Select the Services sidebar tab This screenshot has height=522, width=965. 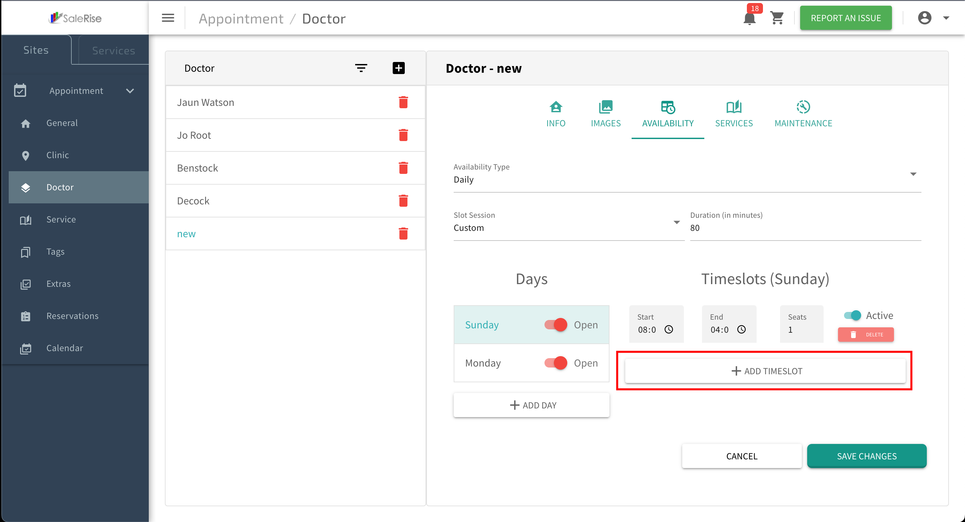pyautogui.click(x=114, y=50)
